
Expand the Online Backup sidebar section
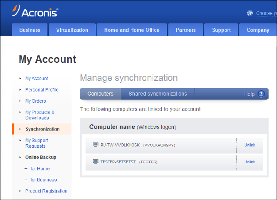click(x=40, y=157)
